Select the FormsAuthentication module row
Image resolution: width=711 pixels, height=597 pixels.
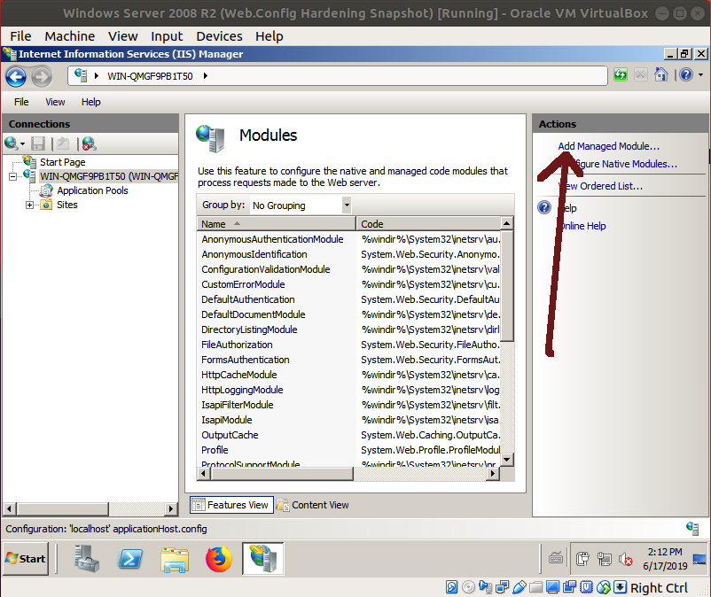348,360
